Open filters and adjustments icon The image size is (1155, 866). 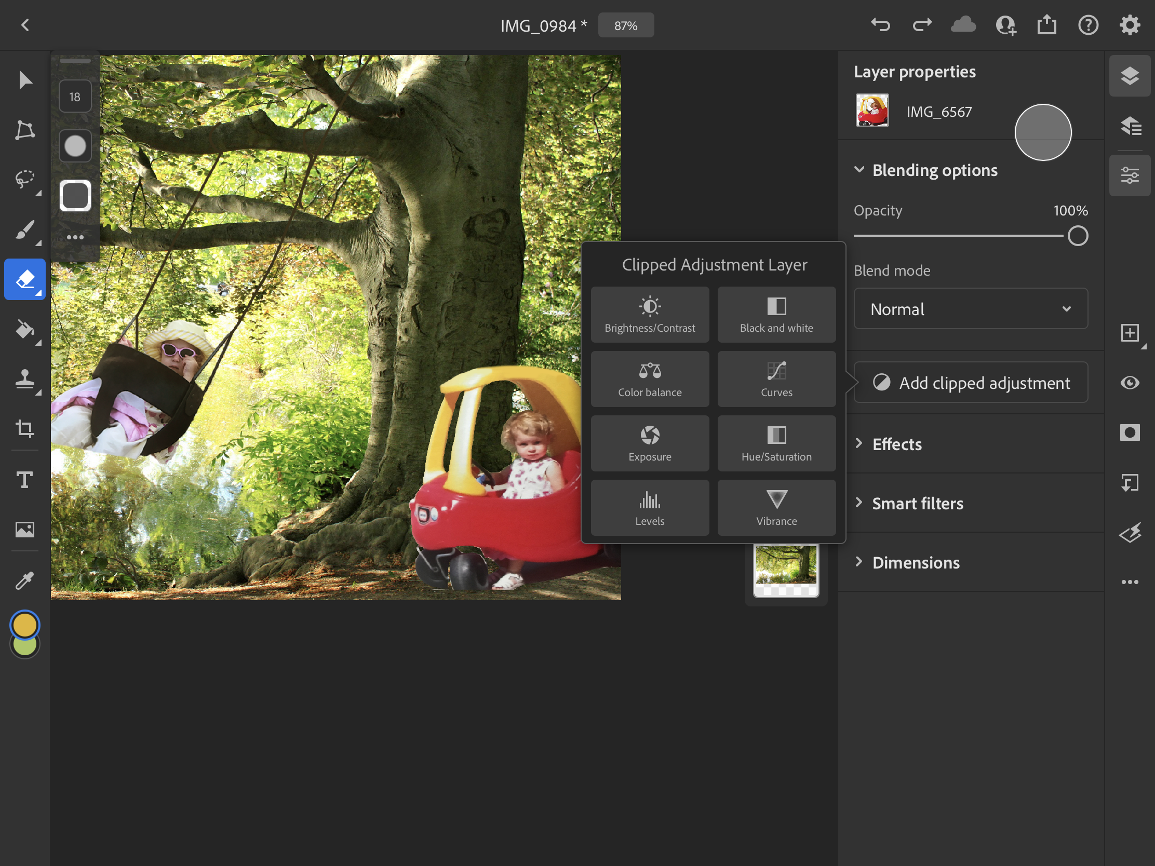[1130, 533]
